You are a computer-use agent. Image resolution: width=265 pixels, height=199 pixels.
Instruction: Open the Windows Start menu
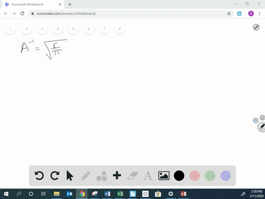(x=6, y=194)
